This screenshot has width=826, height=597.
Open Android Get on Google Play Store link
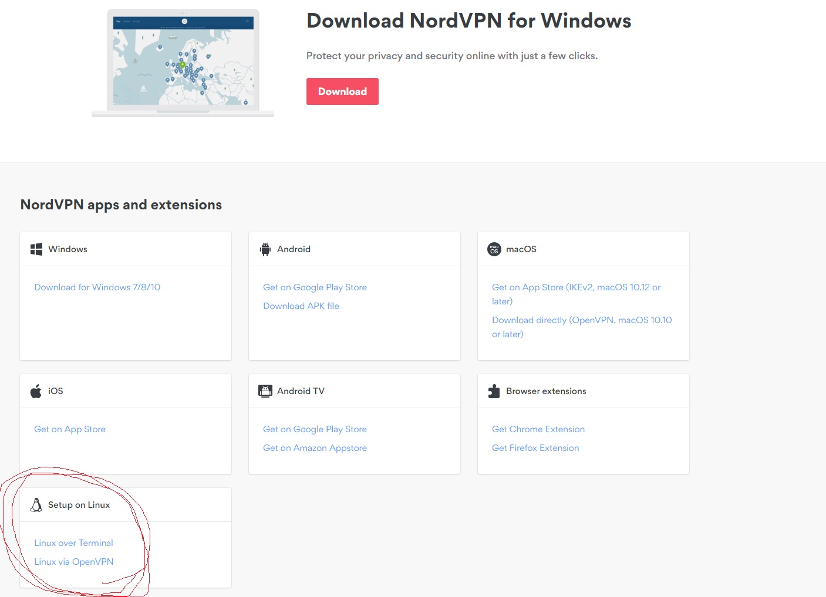pyautogui.click(x=315, y=287)
